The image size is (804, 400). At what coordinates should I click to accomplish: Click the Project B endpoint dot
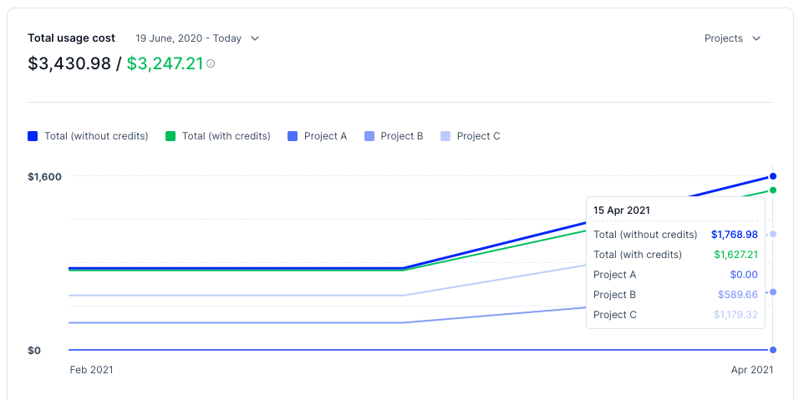click(773, 291)
